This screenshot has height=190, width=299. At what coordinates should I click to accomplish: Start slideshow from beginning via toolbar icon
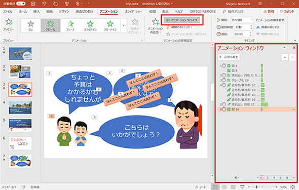pyautogui.click(x=66, y=4)
